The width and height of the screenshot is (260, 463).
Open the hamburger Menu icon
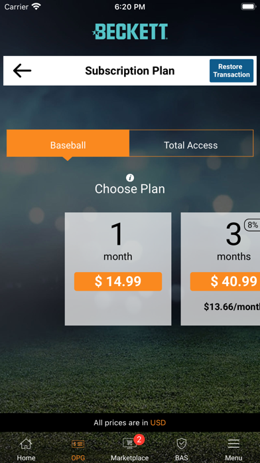(233, 444)
